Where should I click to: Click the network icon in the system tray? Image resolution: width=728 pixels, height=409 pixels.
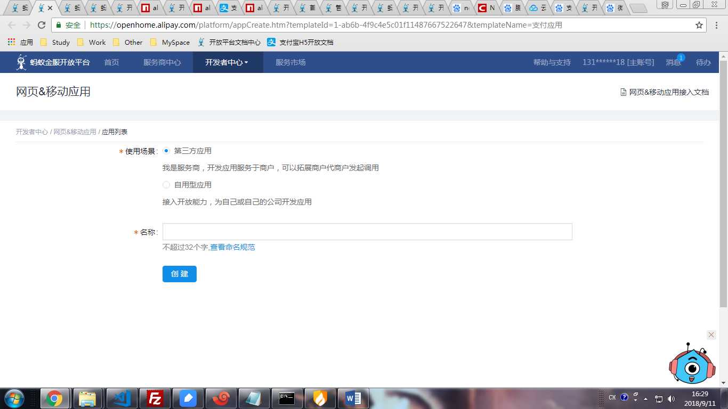tap(659, 398)
